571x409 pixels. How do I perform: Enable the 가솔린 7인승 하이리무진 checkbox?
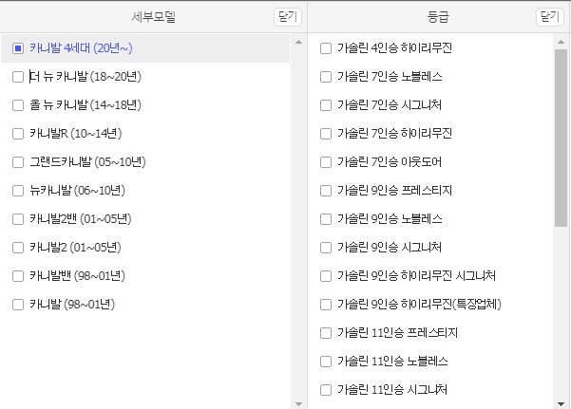(326, 134)
